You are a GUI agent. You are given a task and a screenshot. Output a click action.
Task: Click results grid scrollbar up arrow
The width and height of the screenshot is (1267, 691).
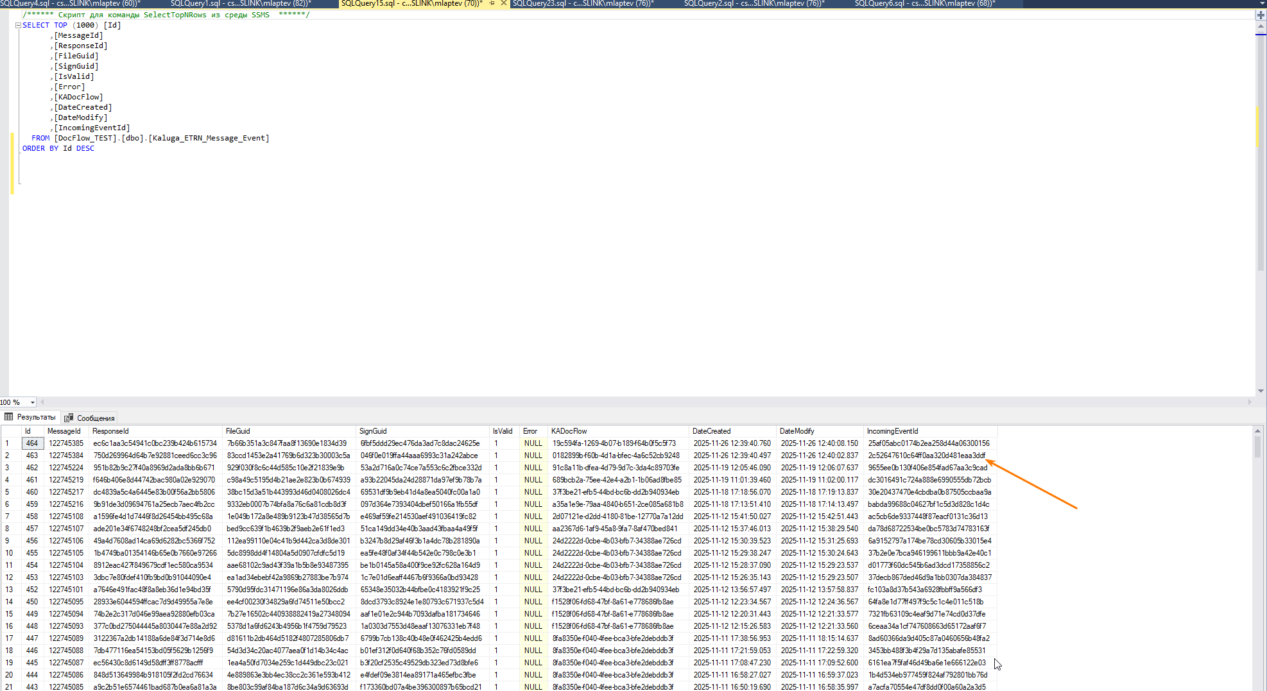[1258, 431]
